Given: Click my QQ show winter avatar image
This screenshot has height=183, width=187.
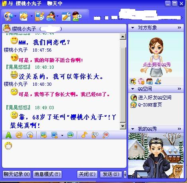Looking at the screenshot, I should tap(156, 156).
